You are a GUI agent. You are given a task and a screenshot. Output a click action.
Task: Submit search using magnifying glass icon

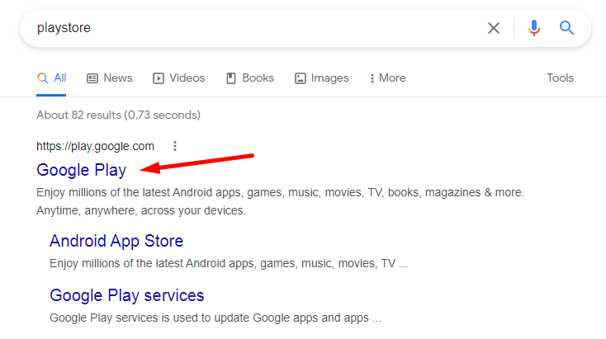pos(566,28)
